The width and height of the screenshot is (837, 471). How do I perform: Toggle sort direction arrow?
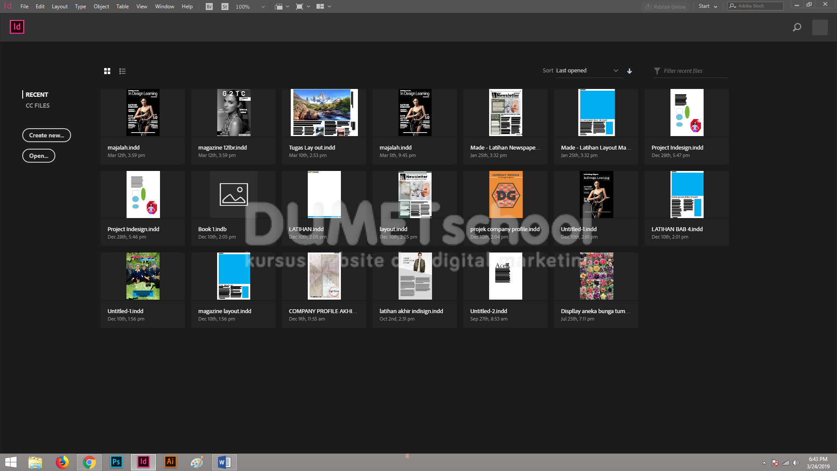pos(629,71)
